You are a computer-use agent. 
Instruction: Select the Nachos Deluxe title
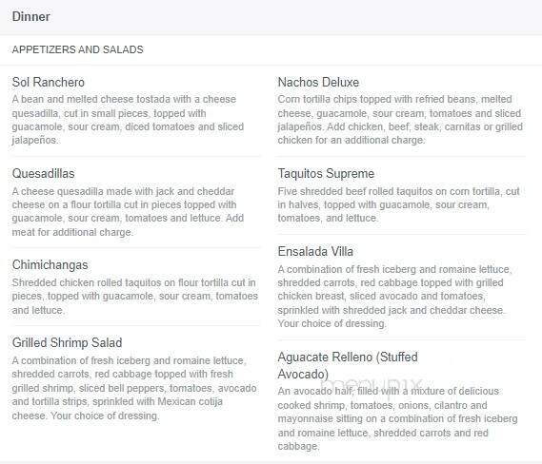(318, 82)
